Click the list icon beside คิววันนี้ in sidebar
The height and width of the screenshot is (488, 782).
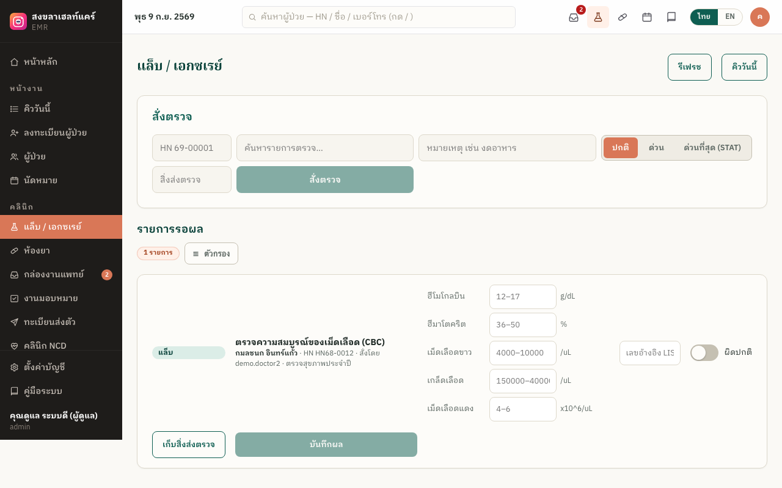[14, 109]
